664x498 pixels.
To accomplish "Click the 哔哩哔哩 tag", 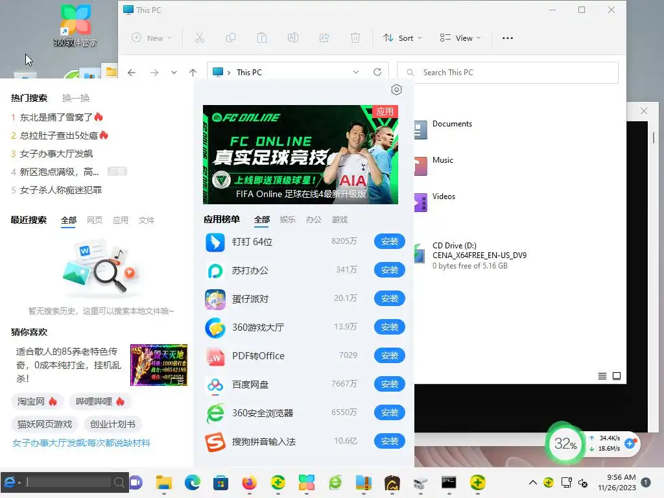I will coord(100,401).
